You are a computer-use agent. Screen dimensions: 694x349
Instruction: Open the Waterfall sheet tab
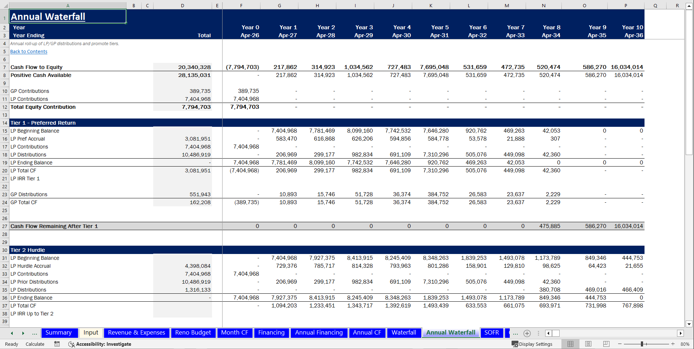[x=404, y=332]
